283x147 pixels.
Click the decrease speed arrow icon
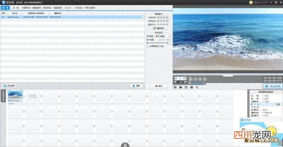pos(175,82)
